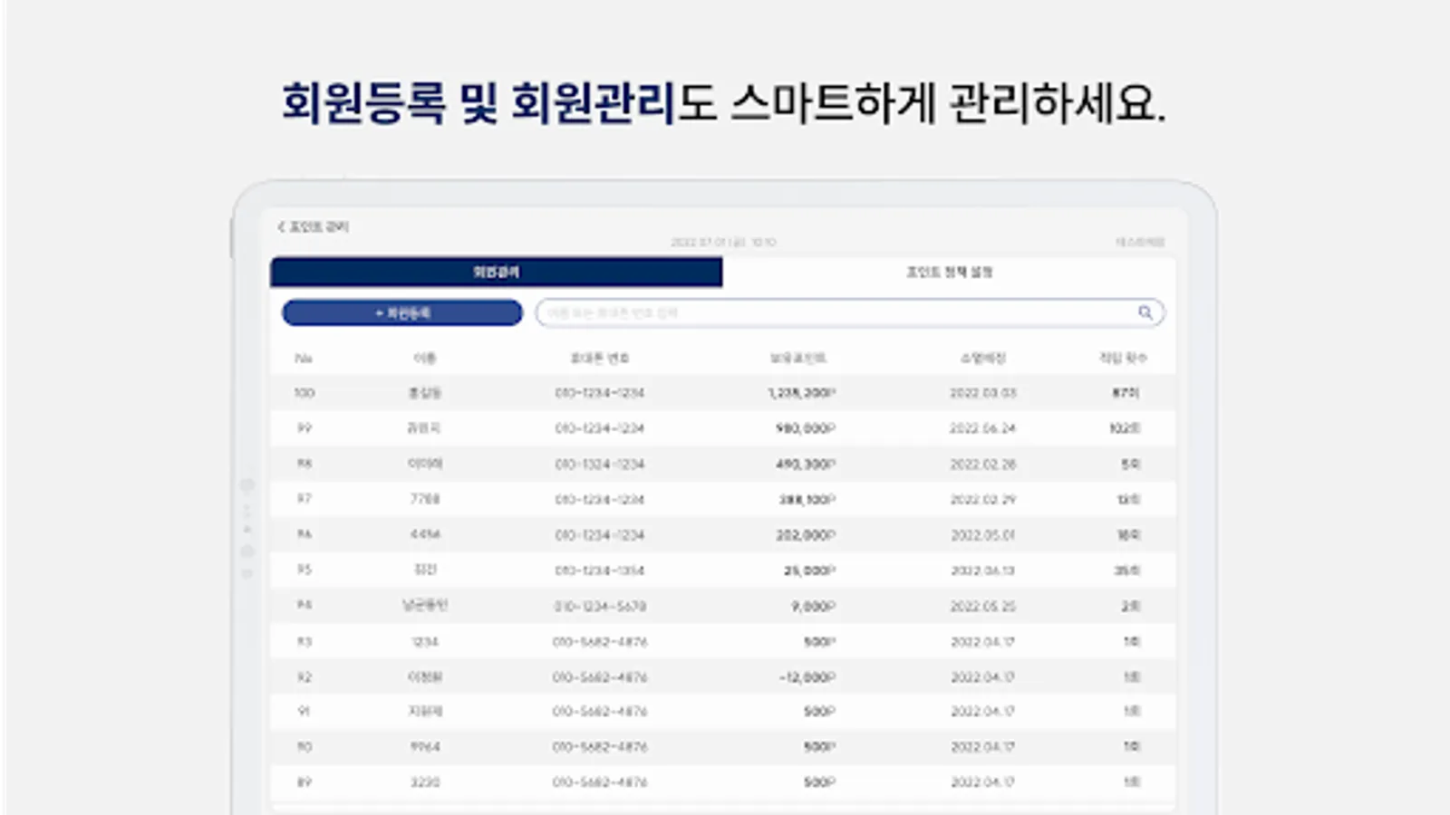This screenshot has height=815, width=1450.
Task: Go back using the 포인트 관리 back arrow
Action: click(281, 226)
